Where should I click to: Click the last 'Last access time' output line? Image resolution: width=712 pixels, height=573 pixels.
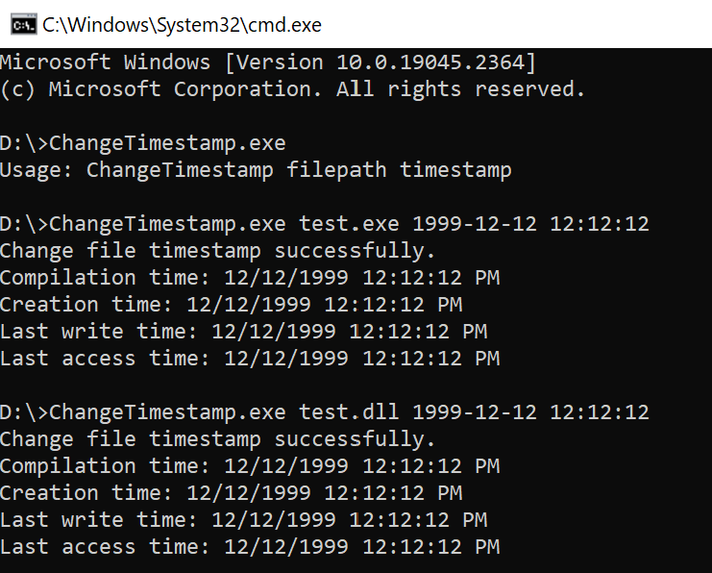tap(250, 547)
